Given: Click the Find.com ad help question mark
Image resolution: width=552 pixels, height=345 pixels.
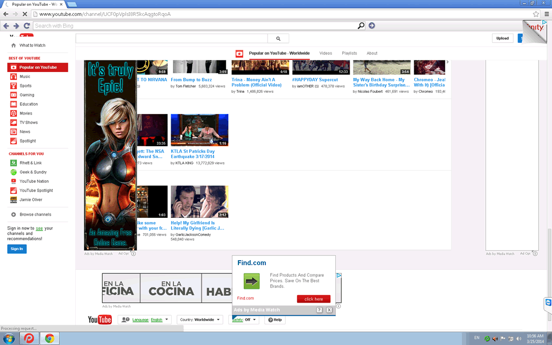Looking at the screenshot, I should click(319, 310).
